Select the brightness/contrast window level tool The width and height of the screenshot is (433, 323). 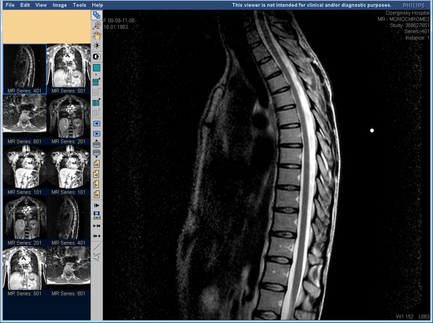point(97,46)
